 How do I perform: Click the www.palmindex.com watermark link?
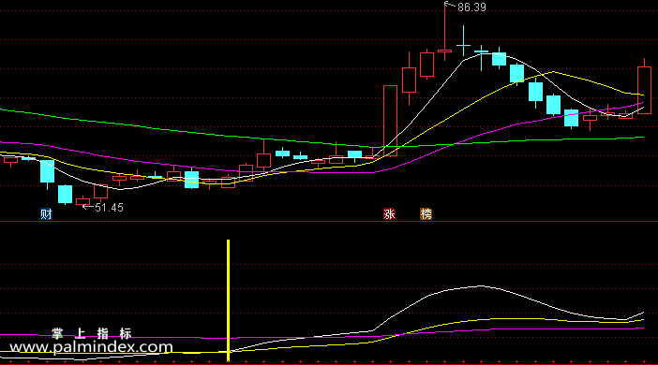(x=91, y=347)
